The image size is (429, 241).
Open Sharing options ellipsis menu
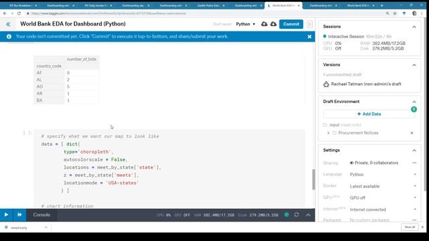coord(414,163)
